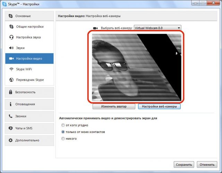
Task: Choose the никого radio option
Action: pyautogui.click(x=63, y=139)
